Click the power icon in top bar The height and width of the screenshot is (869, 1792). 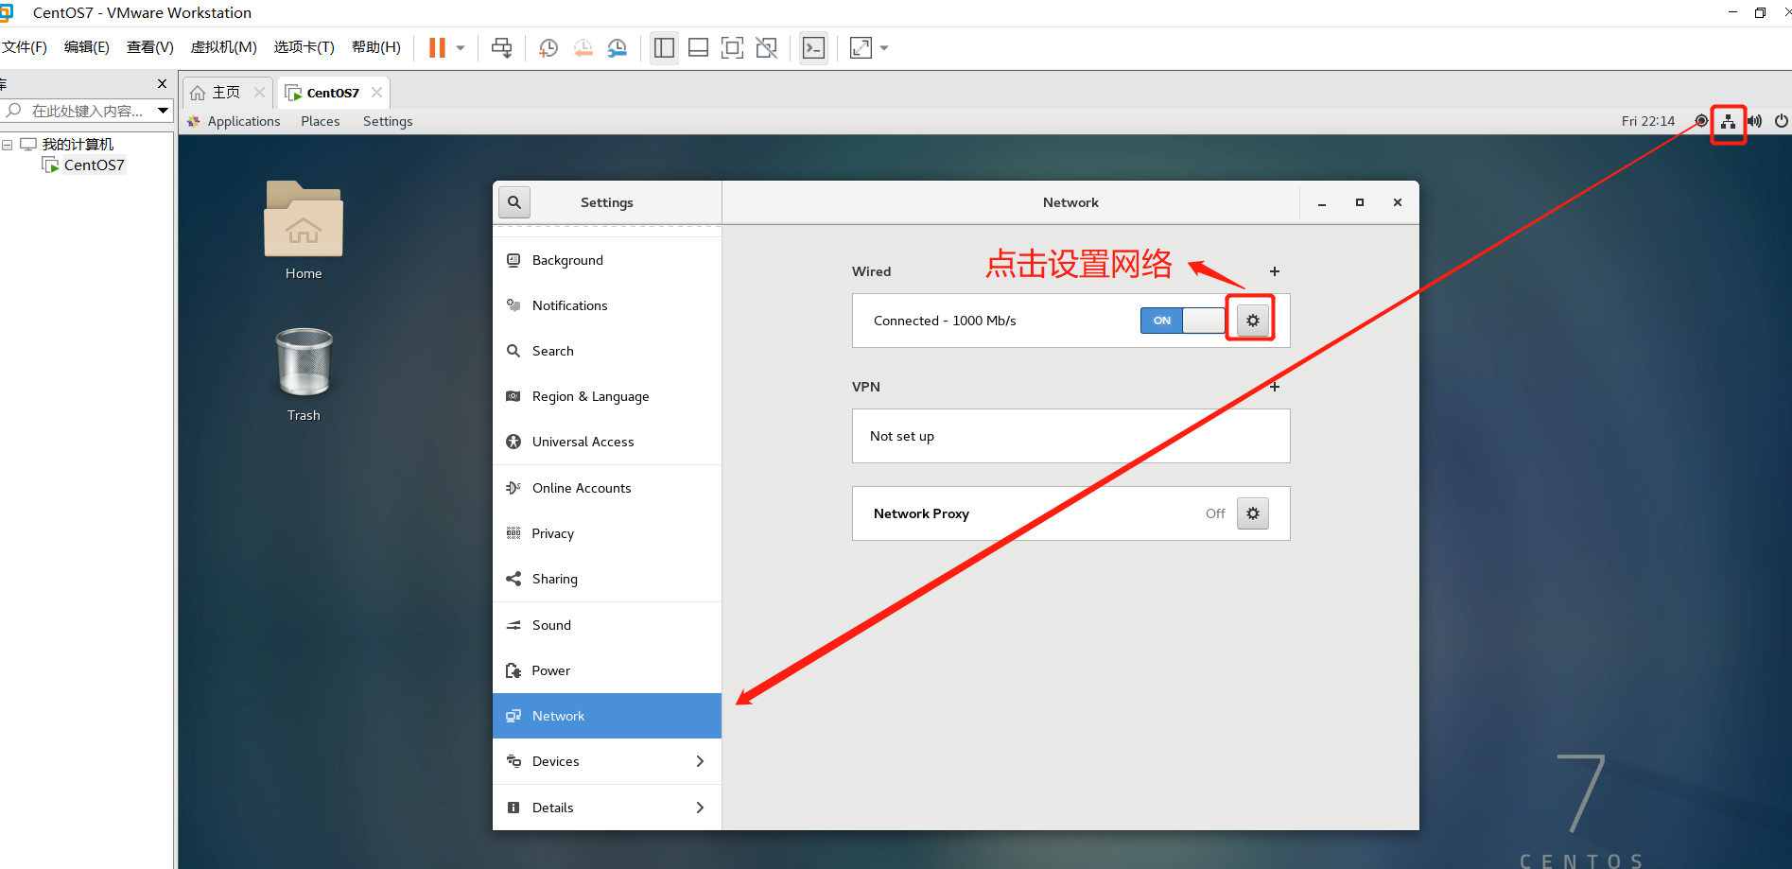click(1782, 121)
